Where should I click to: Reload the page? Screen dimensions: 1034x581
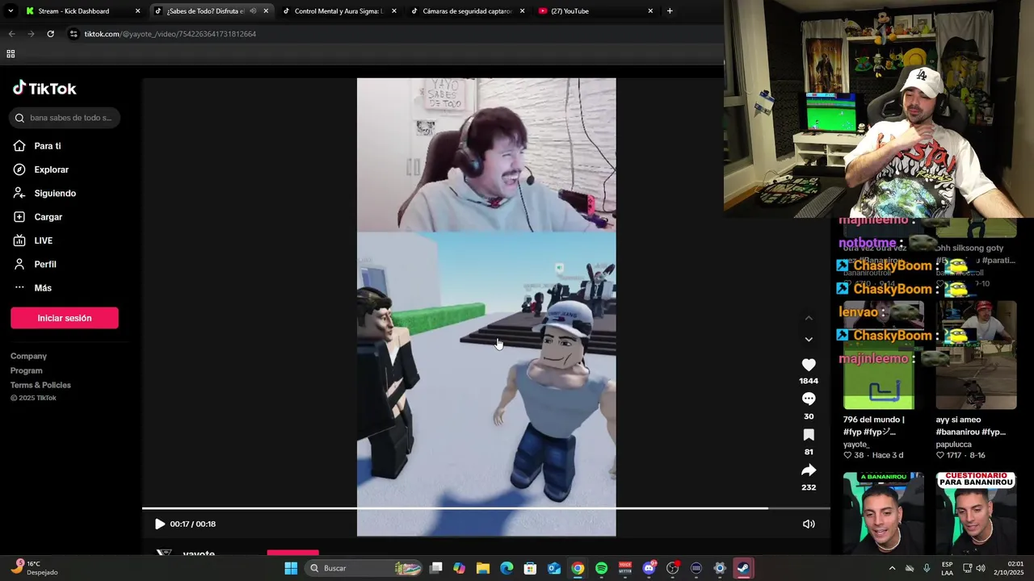[x=50, y=34]
